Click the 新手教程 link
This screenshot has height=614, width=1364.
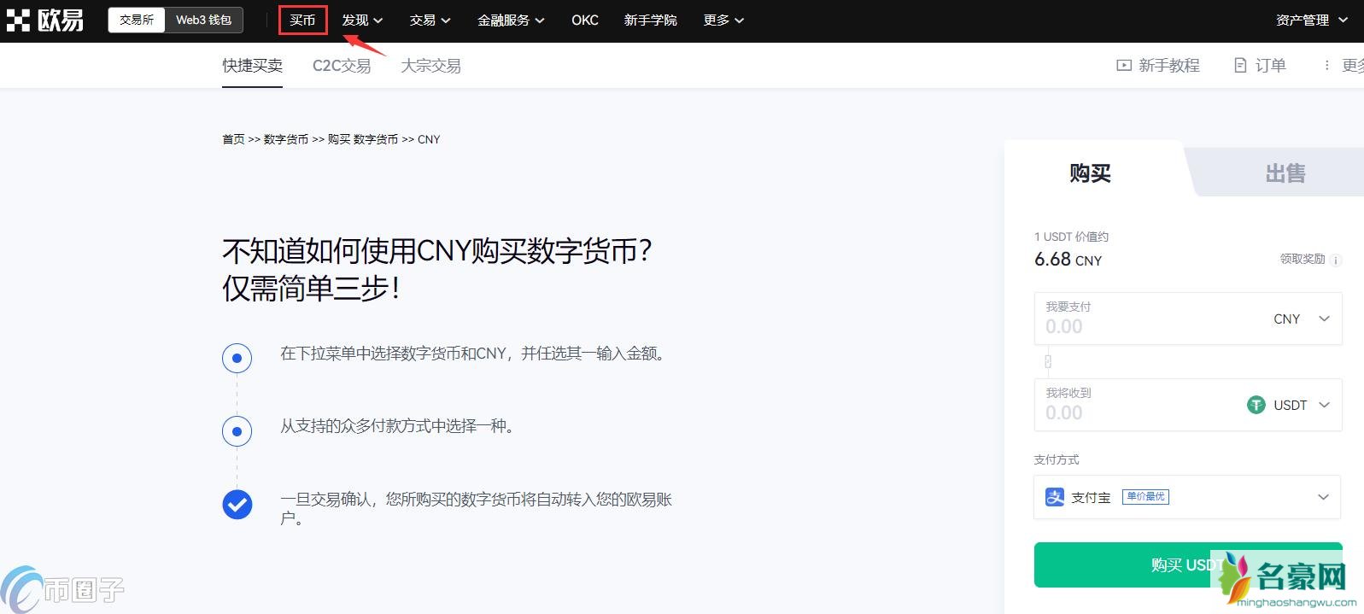(1168, 66)
